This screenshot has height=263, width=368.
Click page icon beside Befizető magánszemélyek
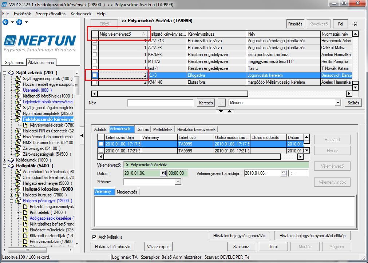[25, 207]
